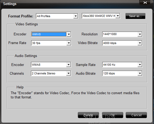Expand the Video Bitrate 4000 kbps dropdown arrow
Image resolution: width=154 pixels, height=124 pixels.
[140, 43]
